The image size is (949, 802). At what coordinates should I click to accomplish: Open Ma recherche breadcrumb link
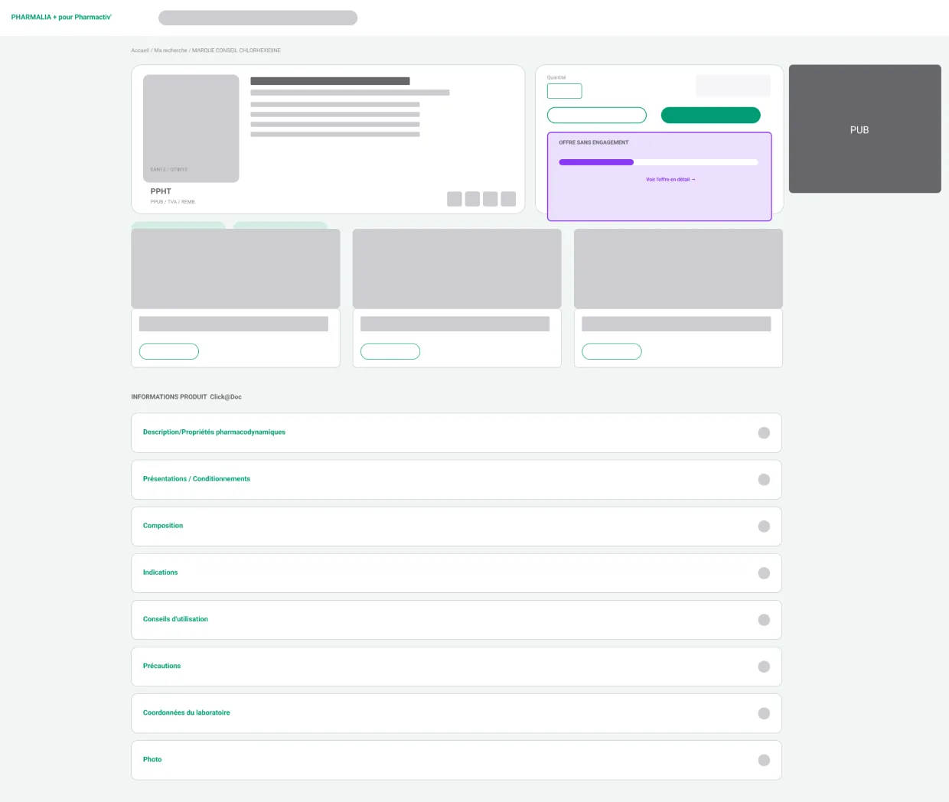tap(171, 51)
